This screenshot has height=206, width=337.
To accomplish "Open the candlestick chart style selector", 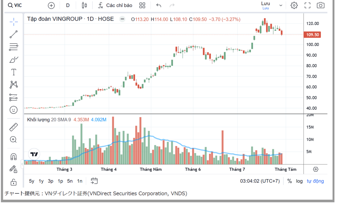I will pos(85,5).
